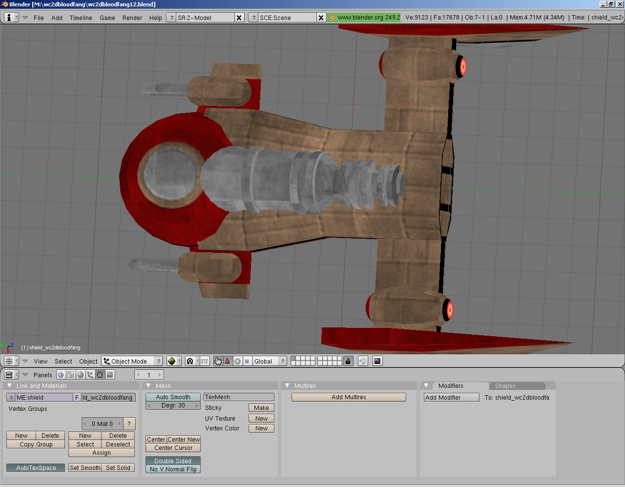The width and height of the screenshot is (625, 487).
Task: Click the manipulator hand toggle icon
Action: tap(218, 361)
